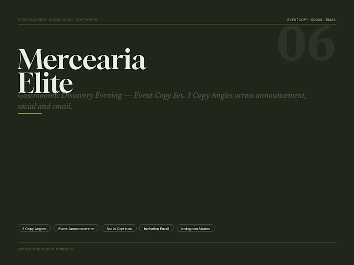Viewport: 354px width, 265px height.
Task: Click the 'Mercearia Elite' headline
Action: (82, 71)
